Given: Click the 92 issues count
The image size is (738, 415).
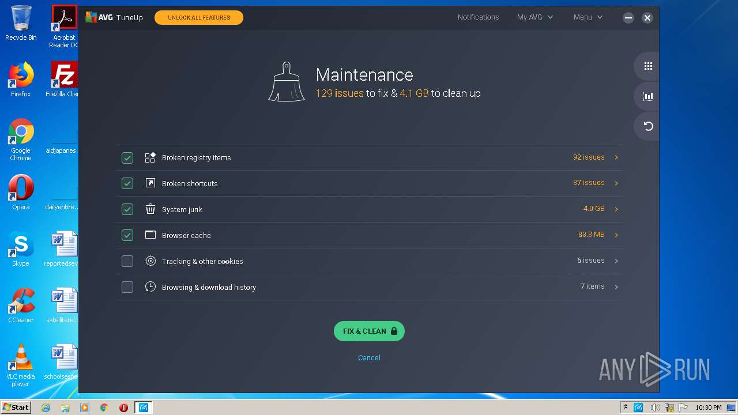Looking at the screenshot, I should click(589, 157).
